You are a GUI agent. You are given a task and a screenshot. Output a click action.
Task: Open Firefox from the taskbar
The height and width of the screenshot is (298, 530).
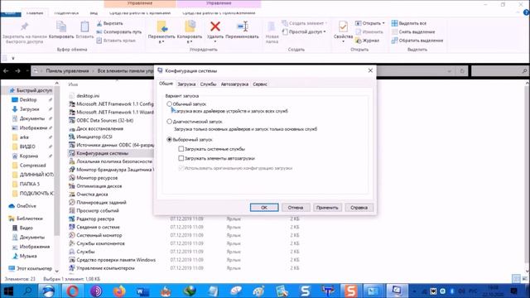(119, 291)
